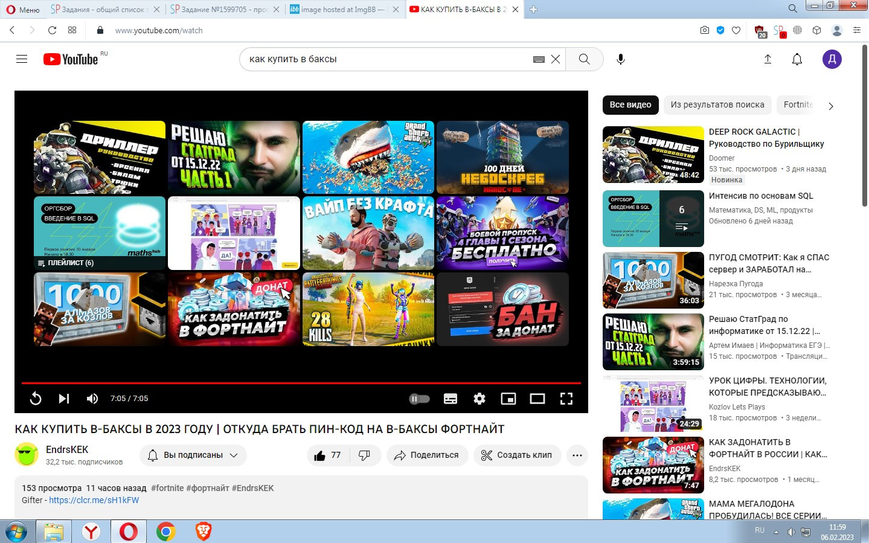The image size is (869, 543).
Task: Open the Opera Меню button
Action: [x=23, y=10]
